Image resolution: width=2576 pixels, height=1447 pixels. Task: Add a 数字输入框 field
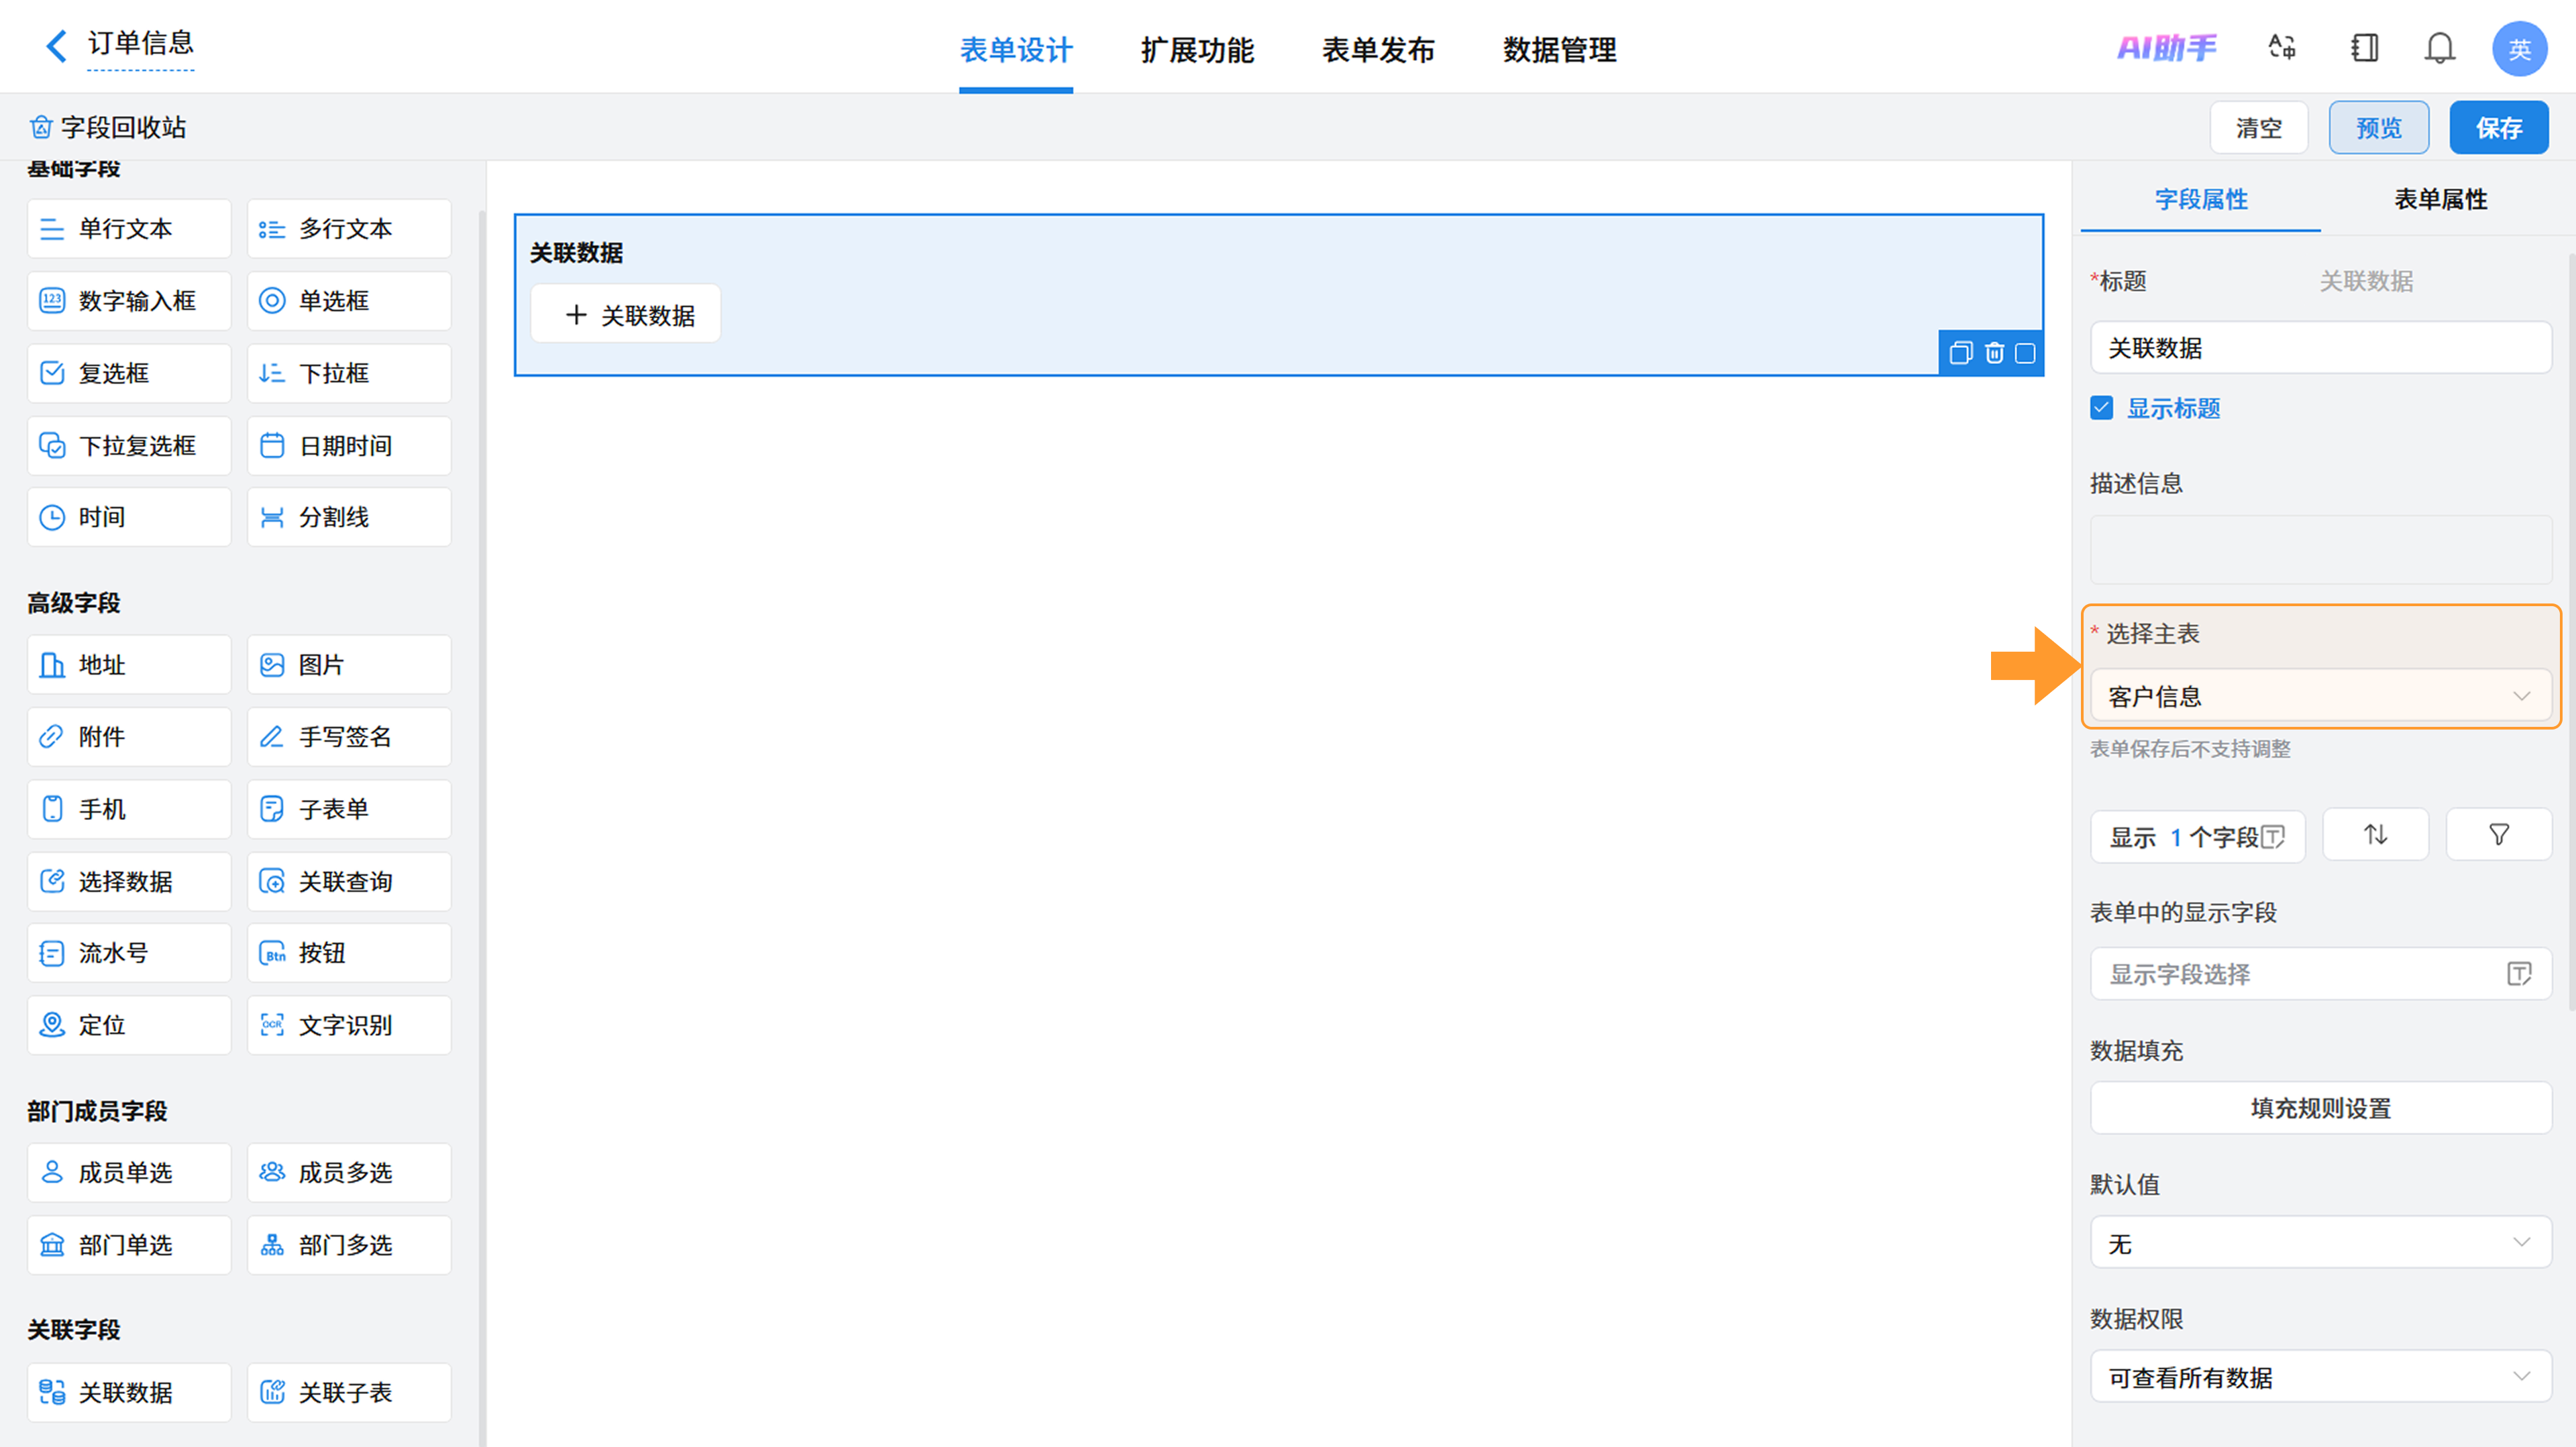129,301
